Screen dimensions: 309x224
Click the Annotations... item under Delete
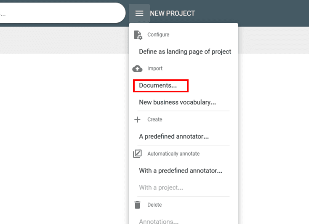159,221
